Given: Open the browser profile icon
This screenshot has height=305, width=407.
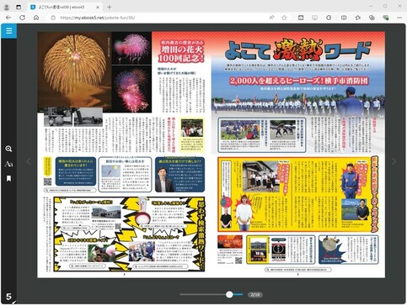Looking at the screenshot, I should [x=7, y=7].
